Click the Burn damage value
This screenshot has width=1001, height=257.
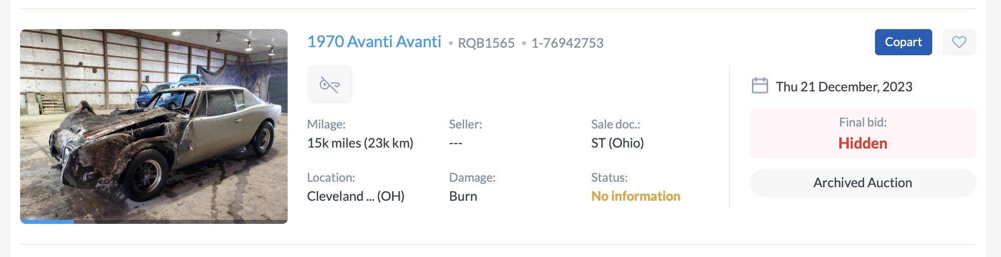click(x=463, y=196)
